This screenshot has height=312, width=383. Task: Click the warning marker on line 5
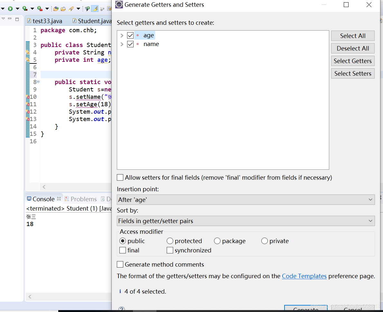click(x=28, y=60)
